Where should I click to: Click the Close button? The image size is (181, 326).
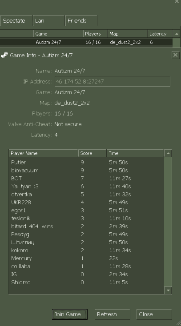[154, 314]
